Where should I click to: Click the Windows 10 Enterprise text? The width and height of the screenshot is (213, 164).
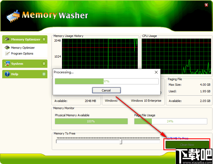[146, 101]
